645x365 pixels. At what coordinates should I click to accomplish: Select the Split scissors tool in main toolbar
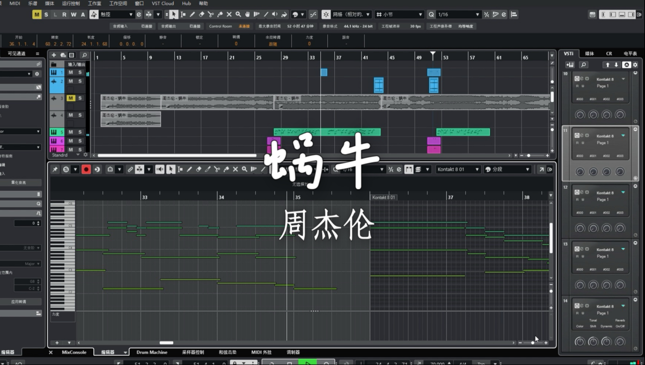211,15
